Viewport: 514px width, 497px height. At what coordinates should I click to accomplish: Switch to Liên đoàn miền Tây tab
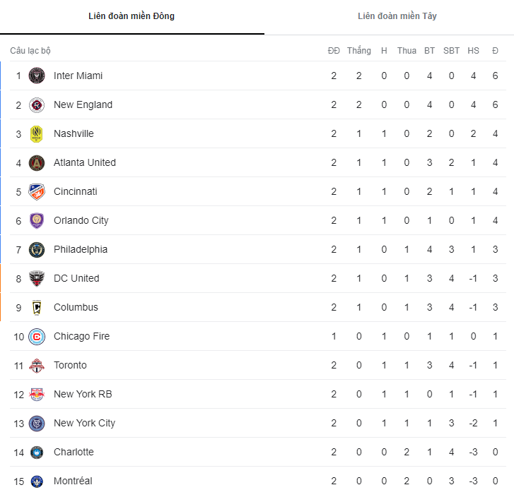click(397, 16)
